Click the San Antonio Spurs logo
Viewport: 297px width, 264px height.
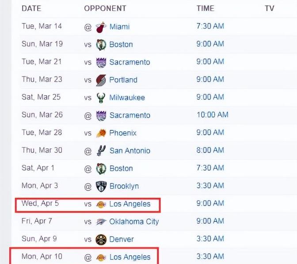tap(101, 151)
